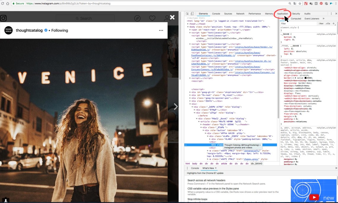This screenshot has height=203, width=338.
Task: Open the DevTools three-dot customize menu
Action: coord(331,14)
